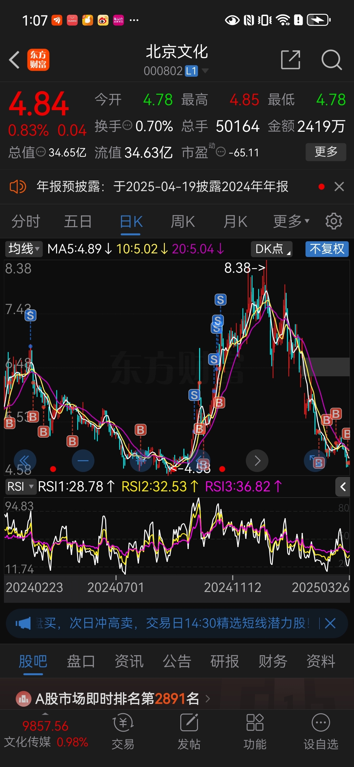Screen dimensions: 354x767
Task: Tap S sell marker beside 7.43 axis label
Action: click(30, 316)
